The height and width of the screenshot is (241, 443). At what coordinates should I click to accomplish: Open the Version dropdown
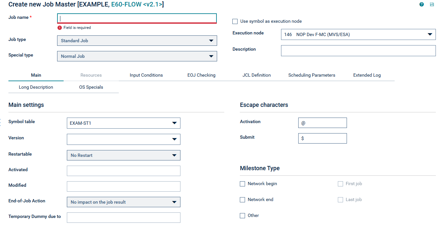[124, 139]
